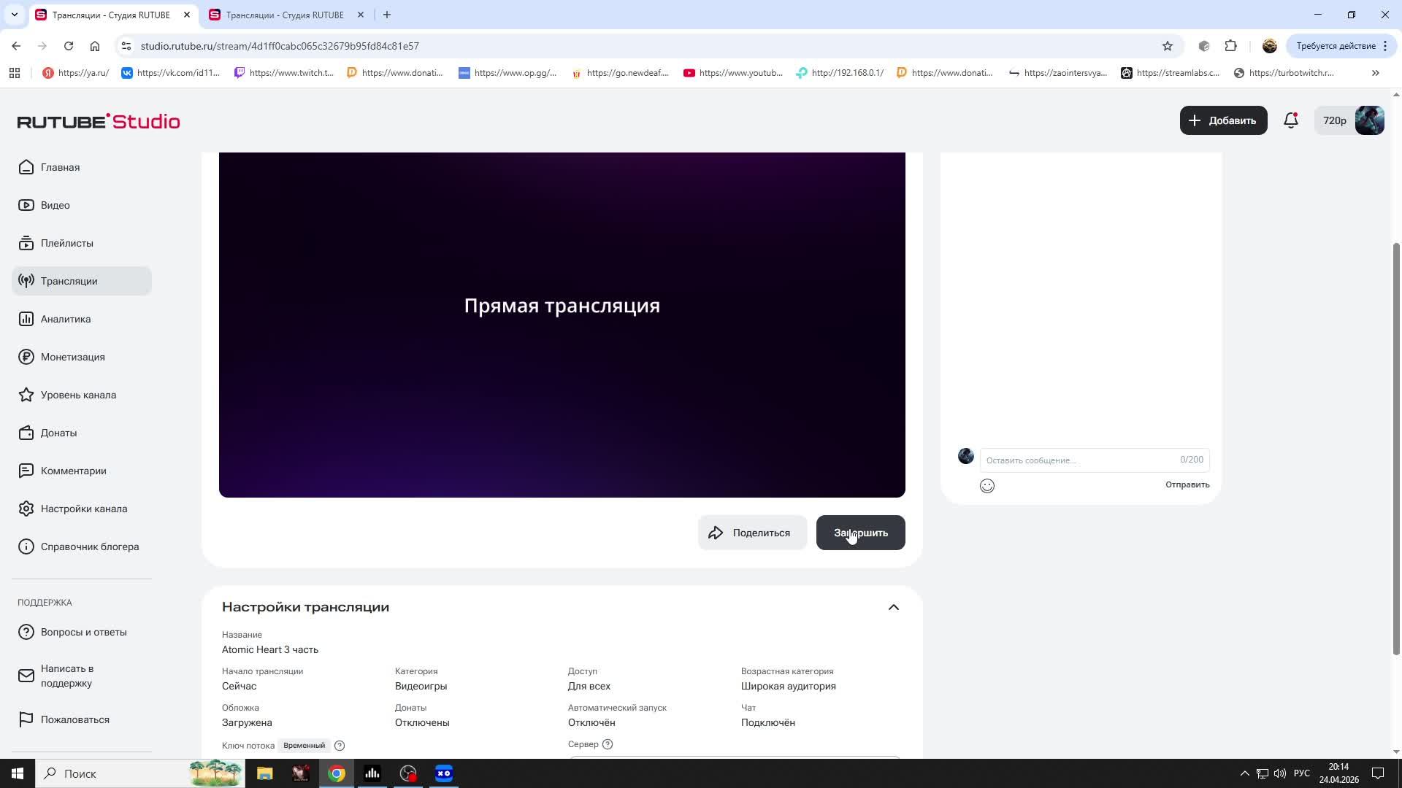Open notifications via the bell icon
Image resolution: width=1402 pixels, height=788 pixels.
1291,120
